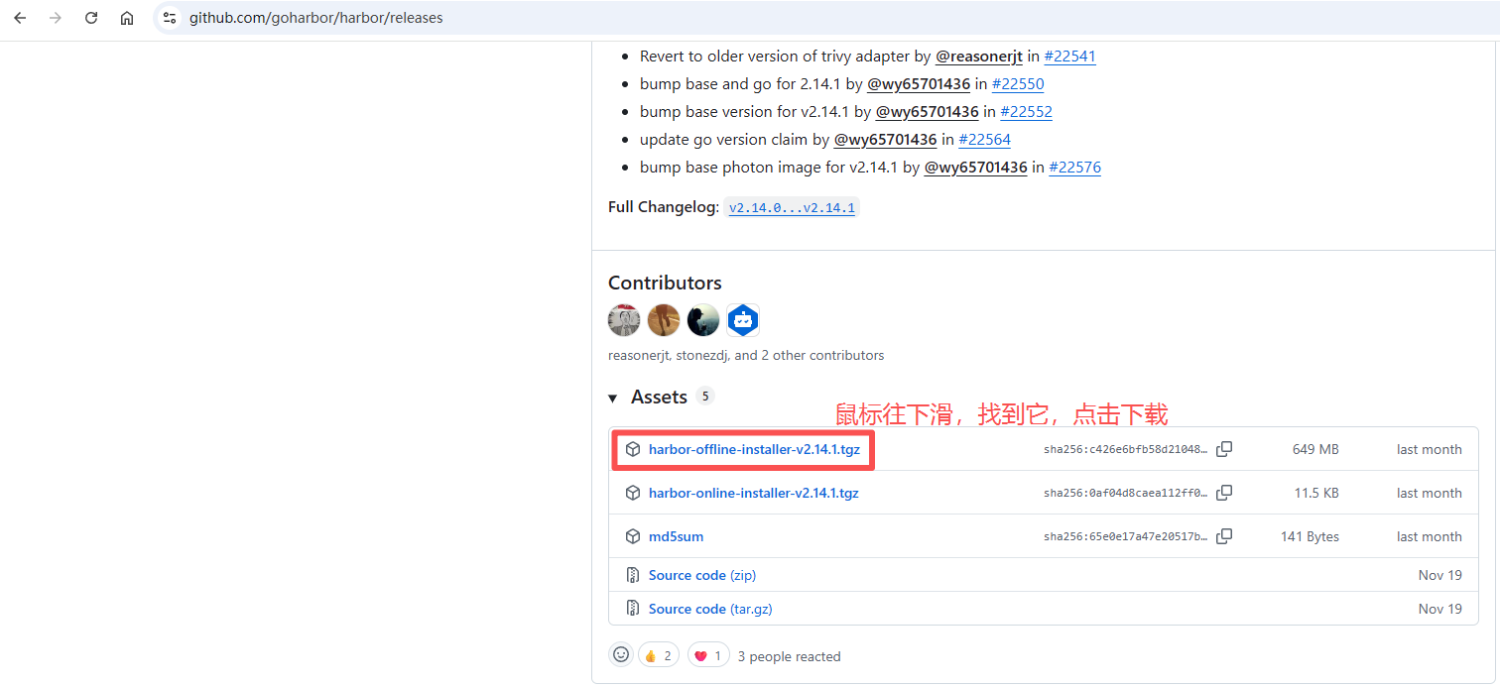Open the @reasonerjt profile link
This screenshot has width=1500, height=687.
click(978, 57)
